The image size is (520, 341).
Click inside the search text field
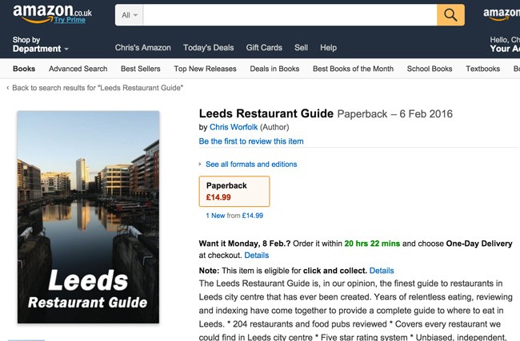[x=290, y=15]
